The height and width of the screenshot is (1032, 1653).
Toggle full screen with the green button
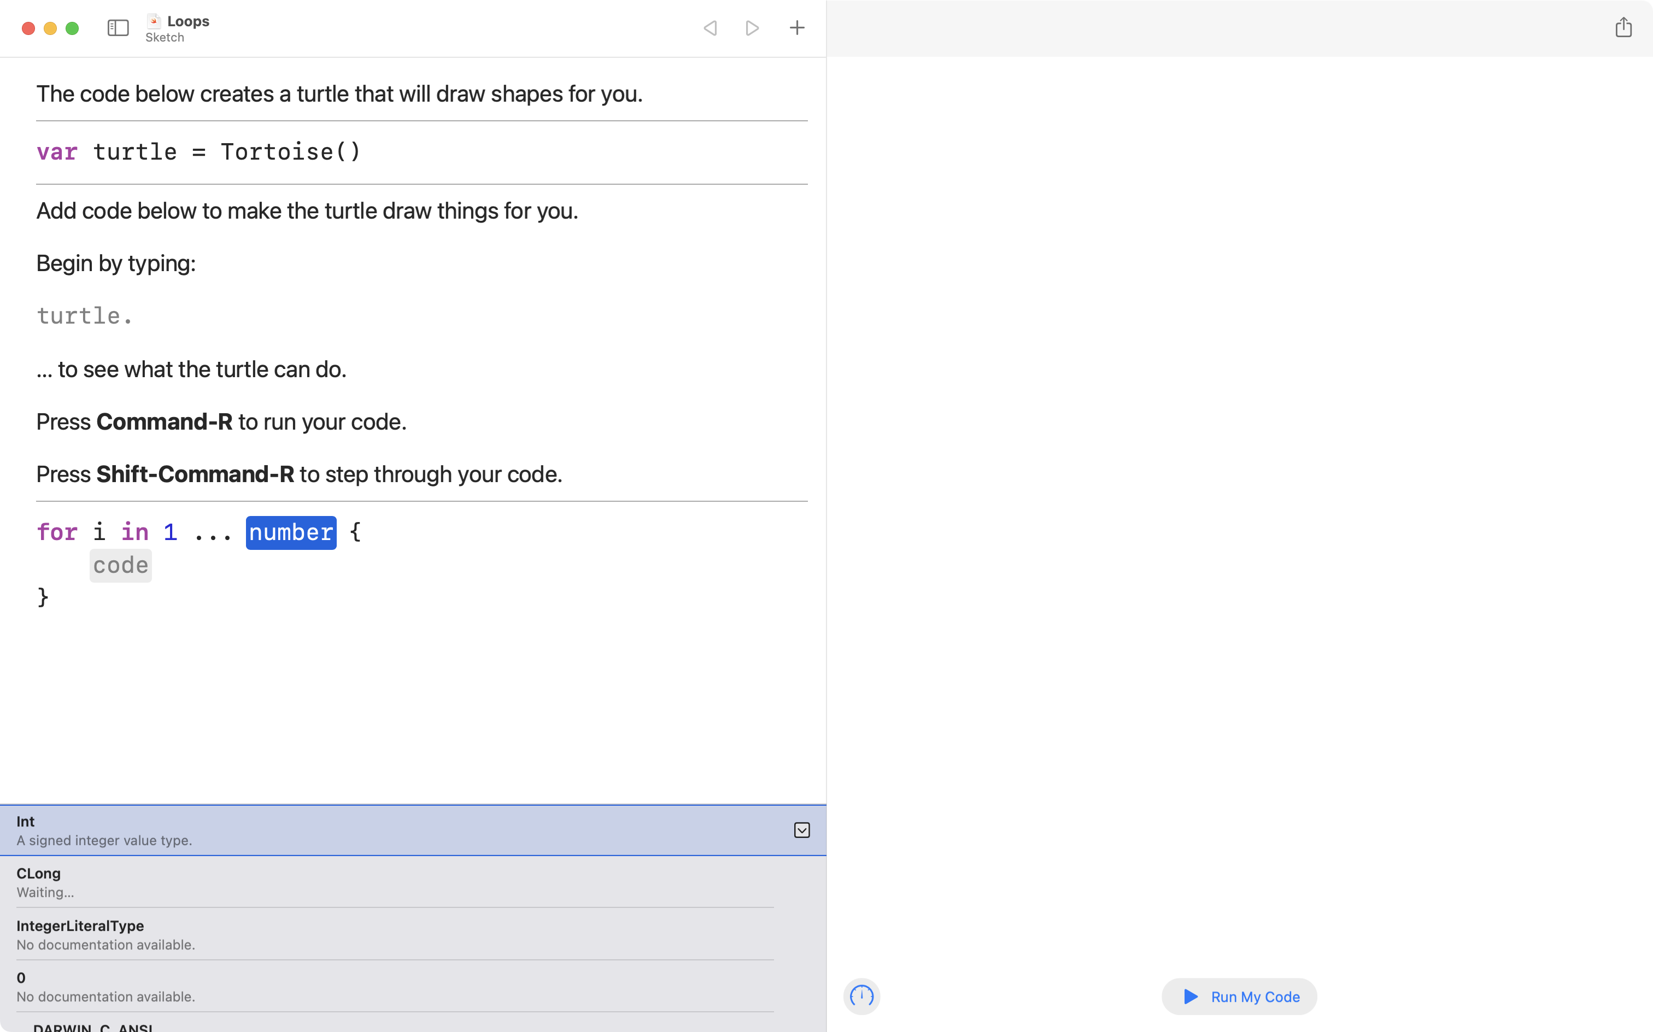(72, 28)
